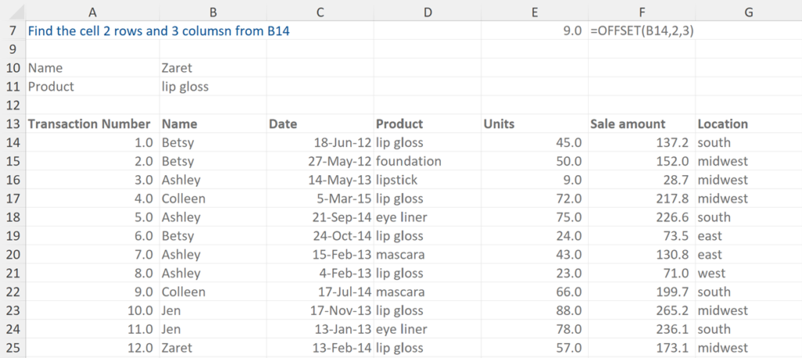Viewport: 802px width, 358px height.
Task: Select row 13 header
Action: (x=13, y=124)
